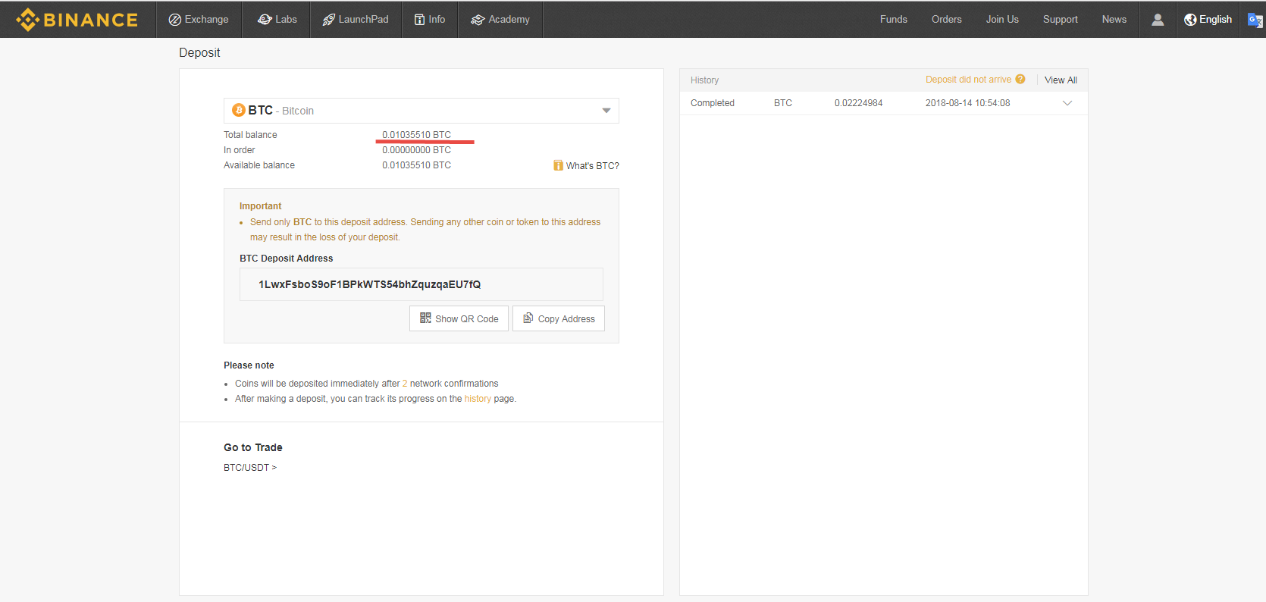Click the Please note heading

pyautogui.click(x=249, y=365)
